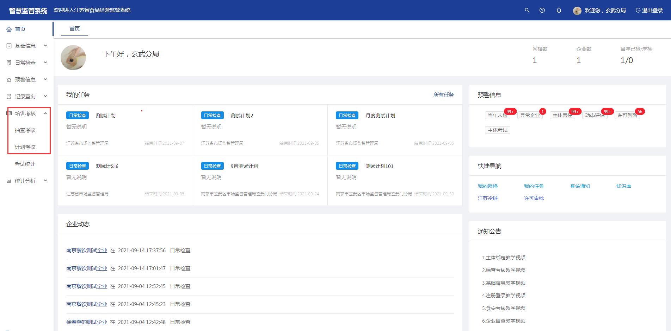Select 抽查考核 submenu item
The image size is (671, 331).
tap(25, 130)
